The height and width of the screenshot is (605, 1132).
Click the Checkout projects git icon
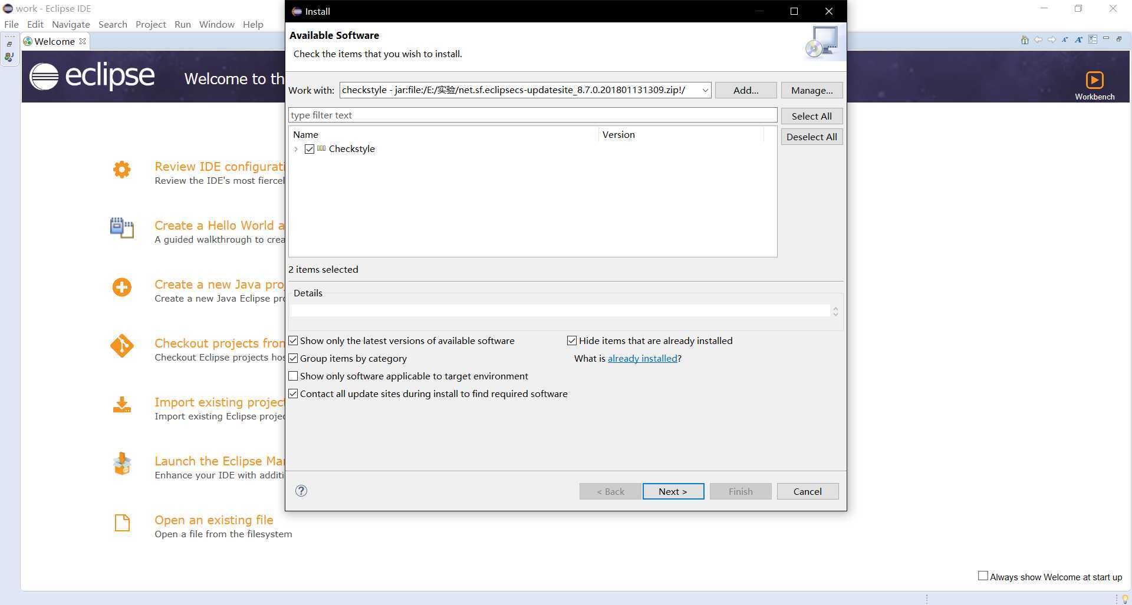coord(122,346)
